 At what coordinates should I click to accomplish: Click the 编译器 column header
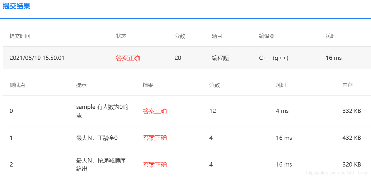click(x=267, y=36)
